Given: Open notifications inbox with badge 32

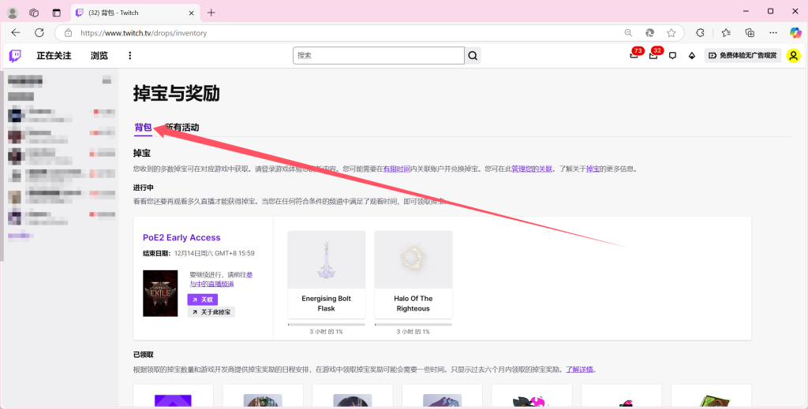Looking at the screenshot, I should point(653,56).
